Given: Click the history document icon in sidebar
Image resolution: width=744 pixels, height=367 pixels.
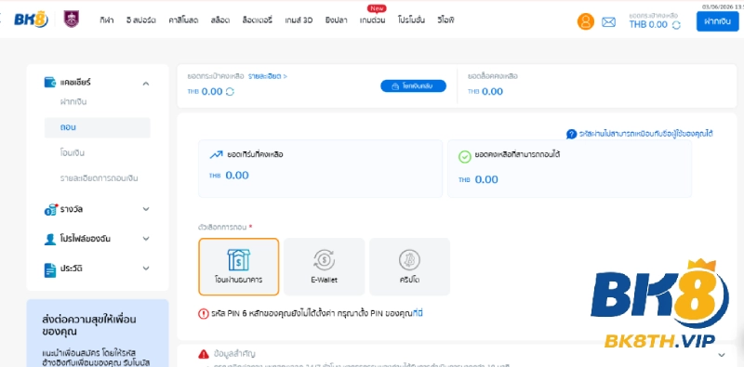Looking at the screenshot, I should tap(50, 269).
